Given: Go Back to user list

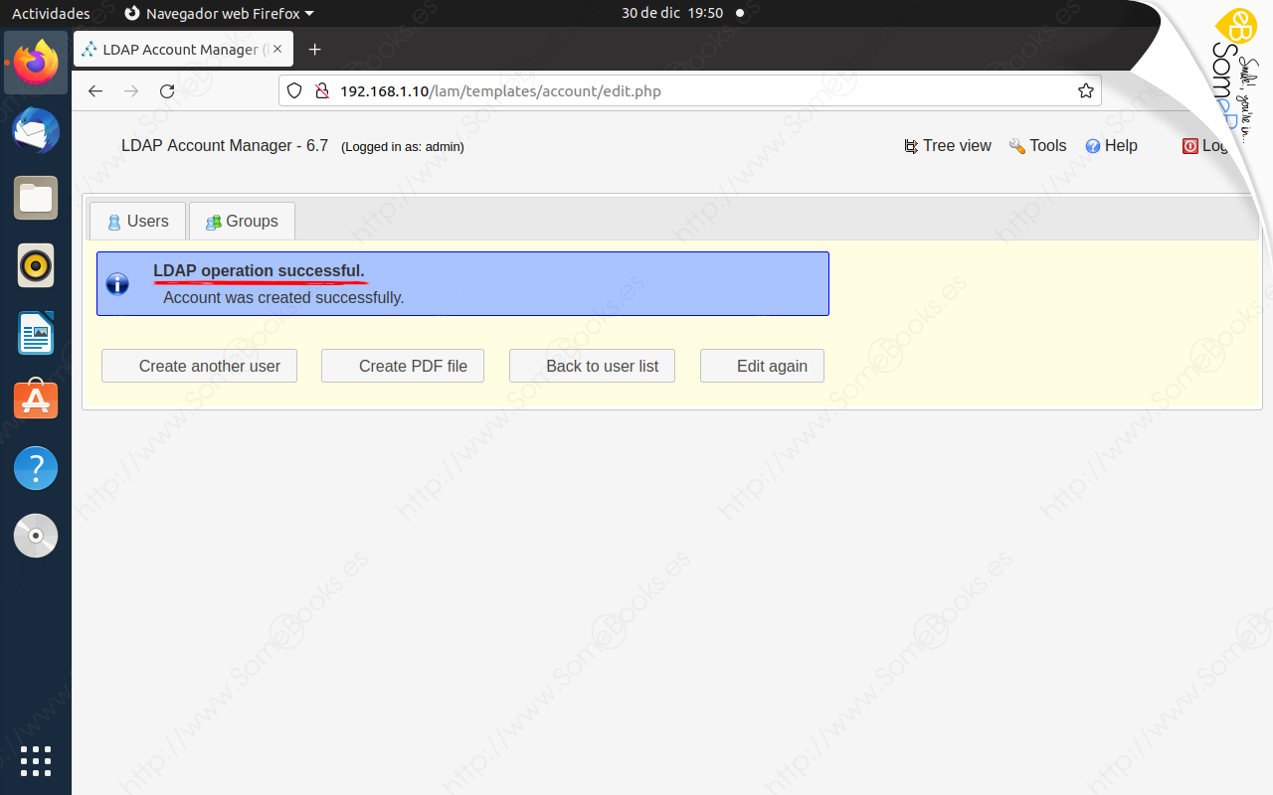Looking at the screenshot, I should 592,366.
